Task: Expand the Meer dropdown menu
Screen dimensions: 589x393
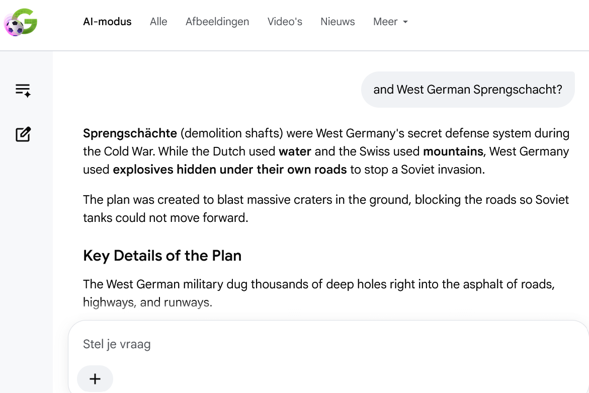Action: [x=390, y=22]
